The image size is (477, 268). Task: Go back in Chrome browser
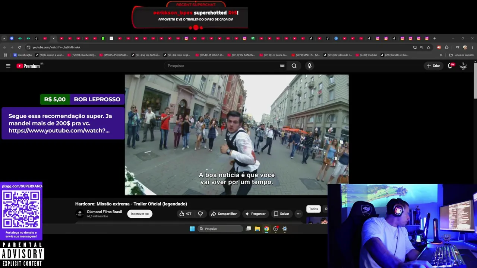point(4,47)
